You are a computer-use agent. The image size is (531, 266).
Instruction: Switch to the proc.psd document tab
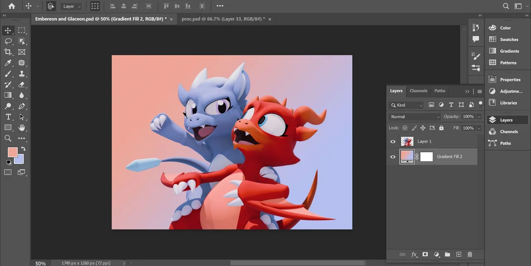click(x=223, y=19)
